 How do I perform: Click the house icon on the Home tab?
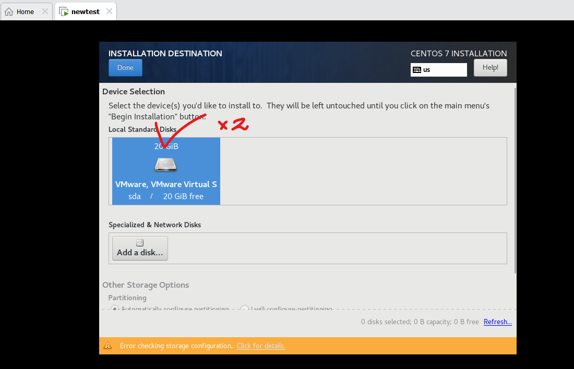(9, 11)
